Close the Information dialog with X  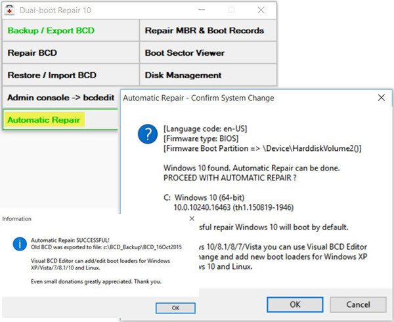(192, 218)
